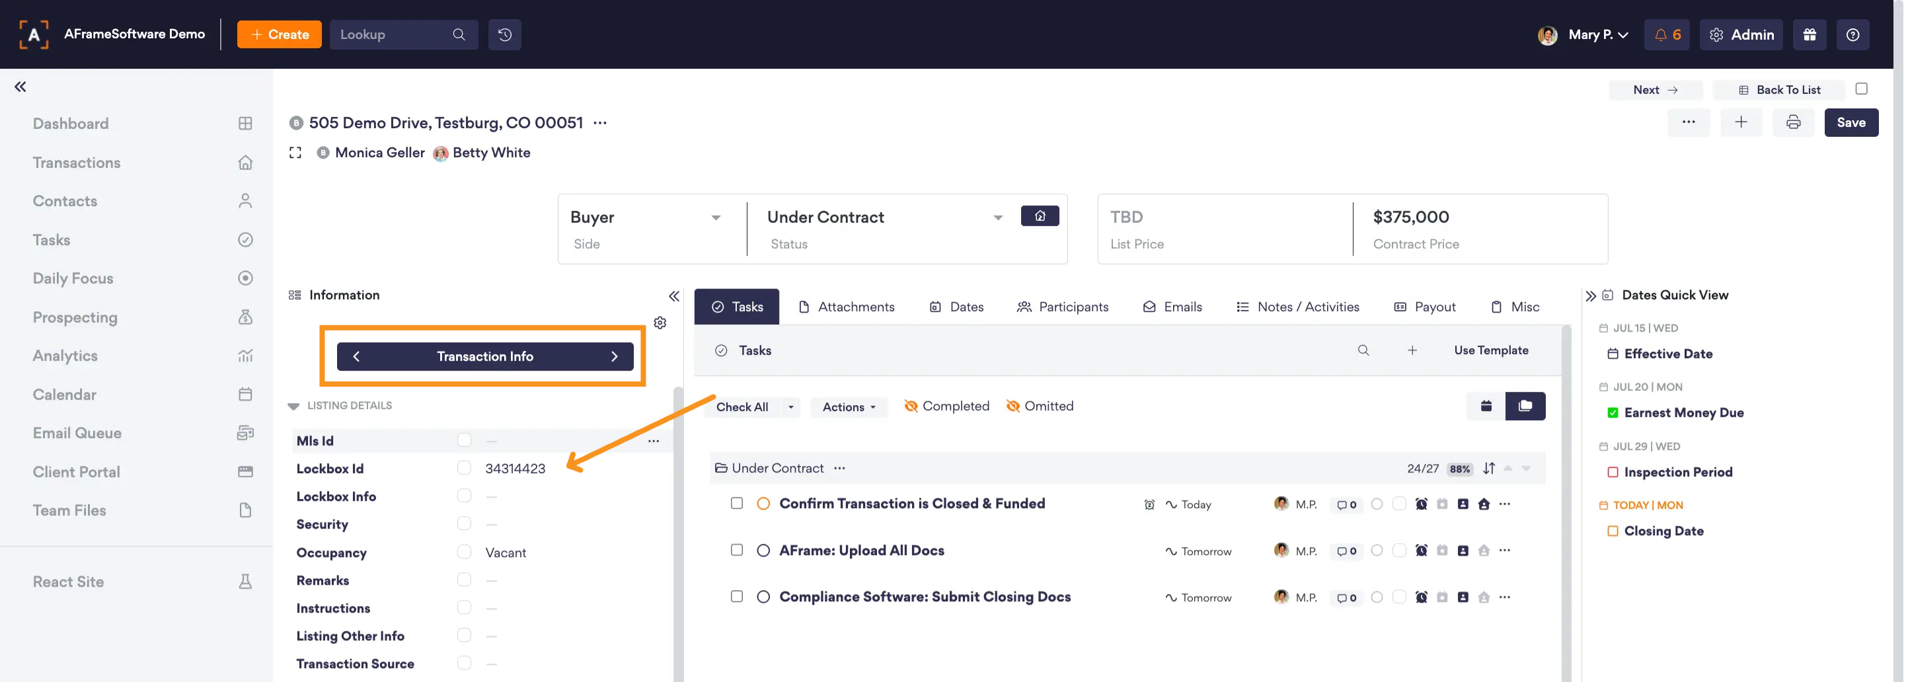1906x682 pixels.
Task: Toggle the Omitted tasks filter
Action: click(x=1040, y=406)
